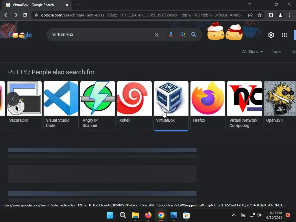296x222 pixels.
Task: Search by image with Google Lens
Action: [182, 35]
